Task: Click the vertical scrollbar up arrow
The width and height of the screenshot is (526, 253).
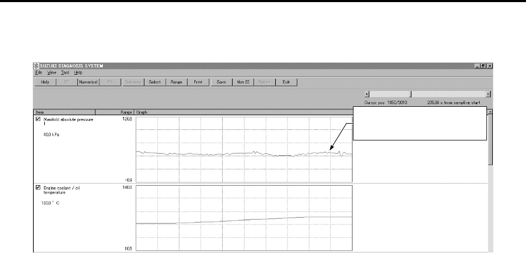Action: tap(491, 112)
